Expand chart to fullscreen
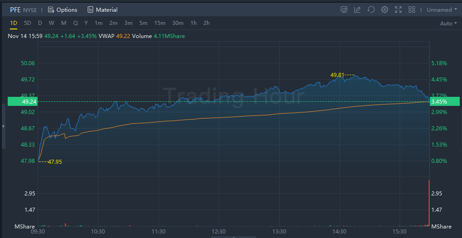The image size is (462, 238). point(398,10)
